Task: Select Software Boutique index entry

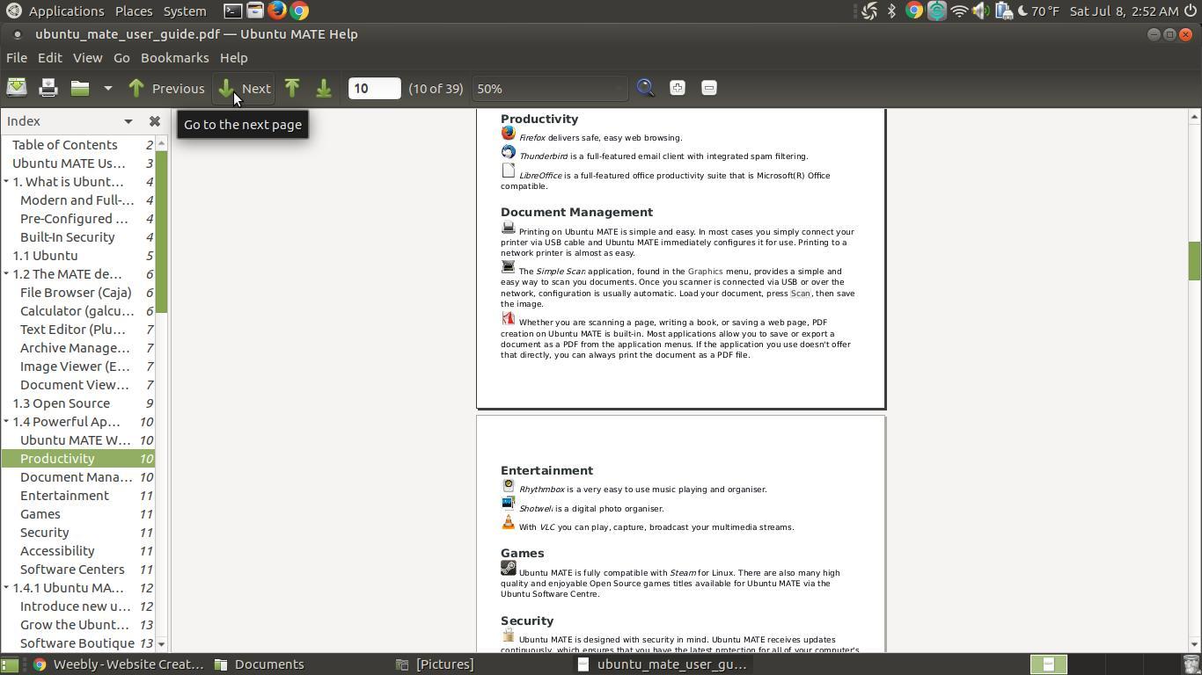Action: 78,643
